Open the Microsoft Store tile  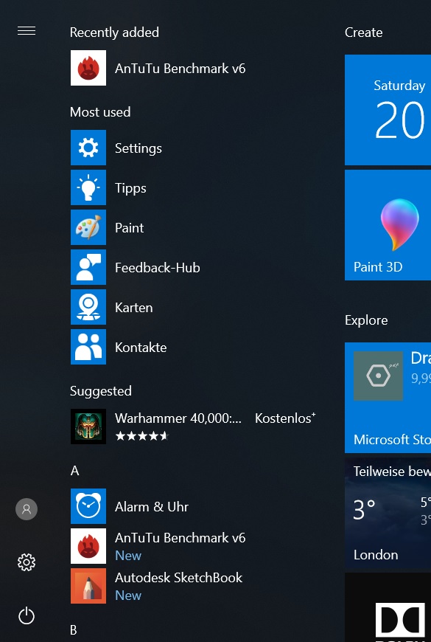coord(388,398)
